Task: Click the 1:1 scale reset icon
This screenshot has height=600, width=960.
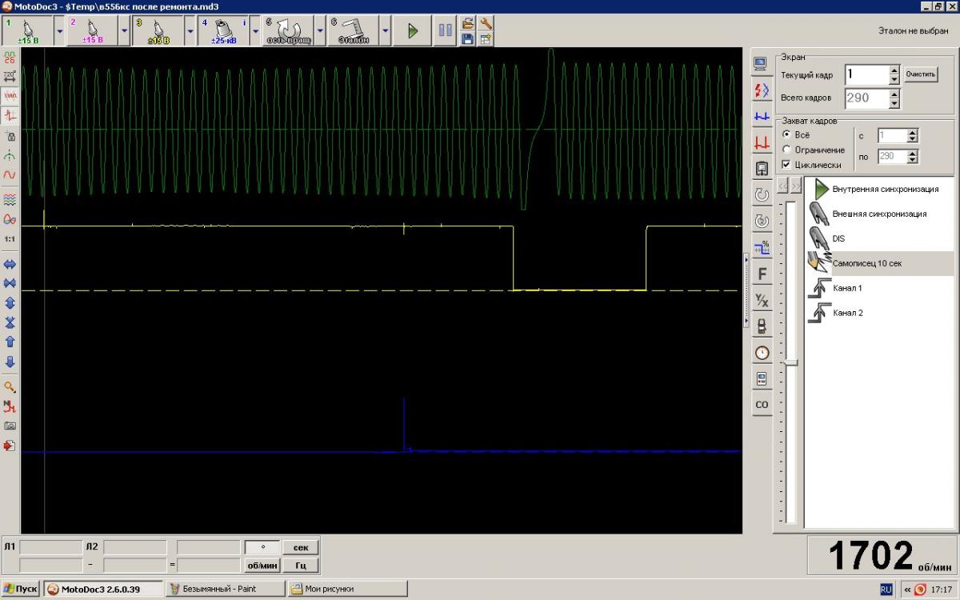Action: (10, 239)
